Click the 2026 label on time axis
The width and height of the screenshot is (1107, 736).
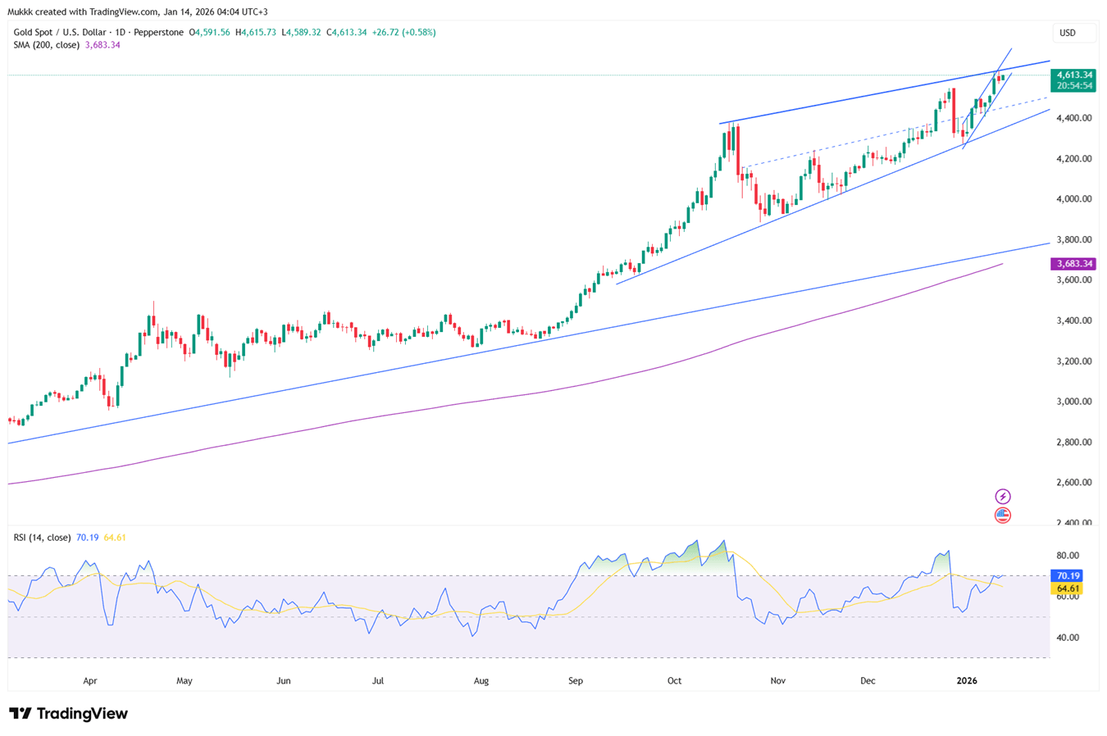click(x=967, y=681)
